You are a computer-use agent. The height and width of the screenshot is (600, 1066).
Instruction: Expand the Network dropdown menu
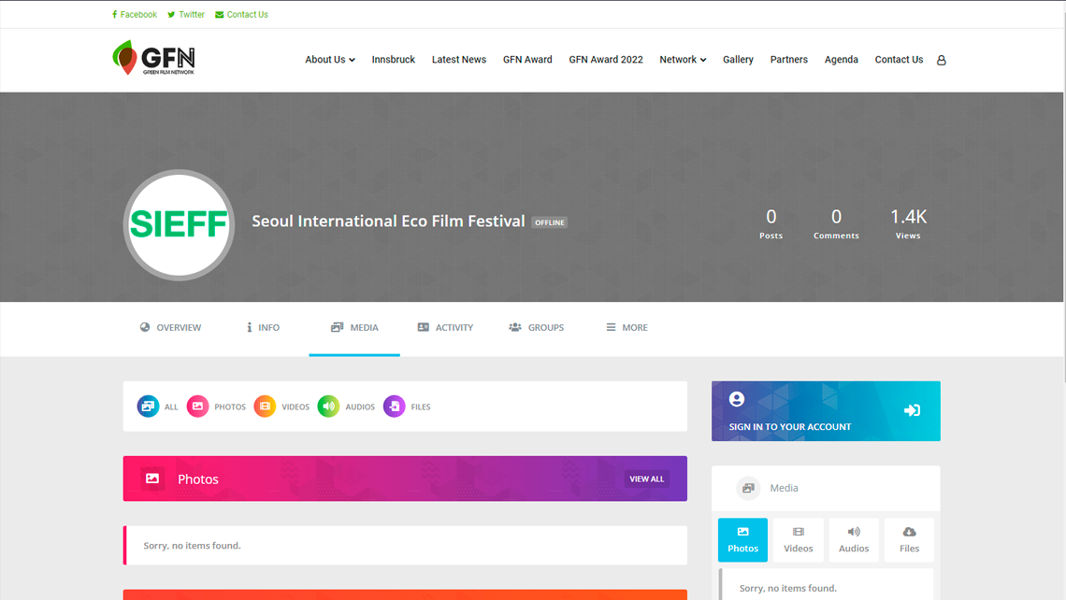(x=683, y=60)
